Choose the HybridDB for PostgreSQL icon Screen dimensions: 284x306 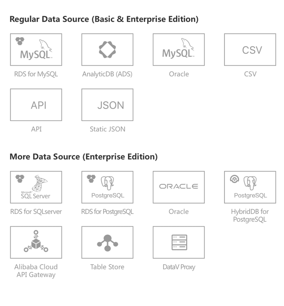[x=250, y=187]
